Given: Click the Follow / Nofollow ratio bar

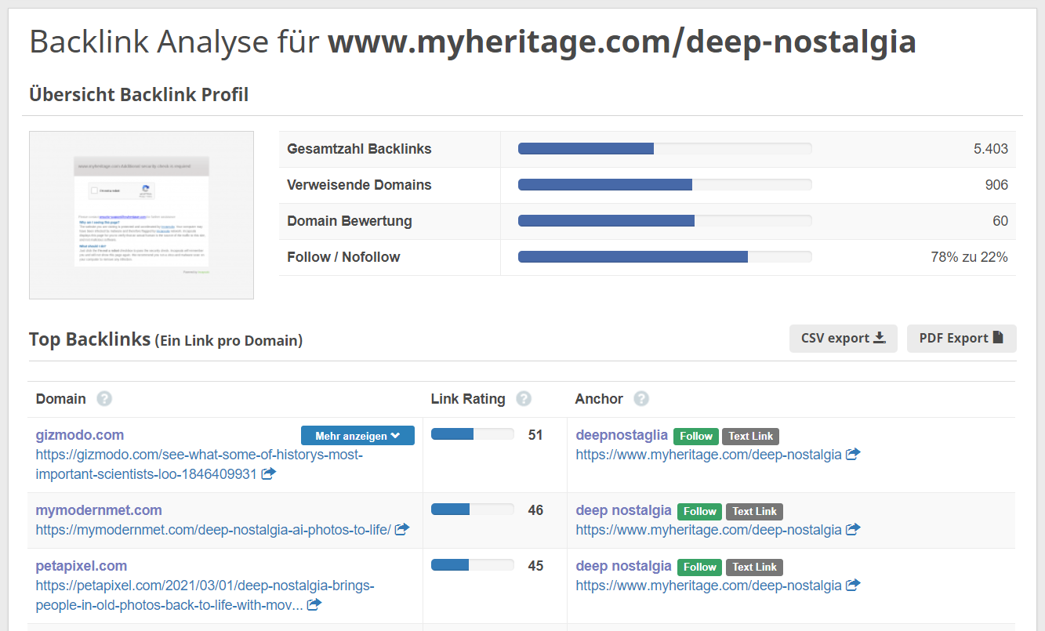Looking at the screenshot, I should 665,257.
